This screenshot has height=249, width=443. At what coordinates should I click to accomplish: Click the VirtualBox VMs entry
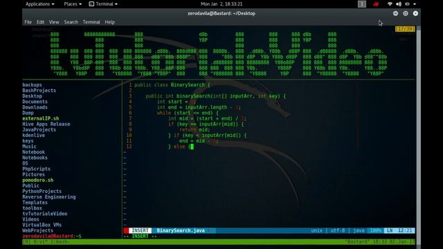pyautogui.click(x=42, y=225)
